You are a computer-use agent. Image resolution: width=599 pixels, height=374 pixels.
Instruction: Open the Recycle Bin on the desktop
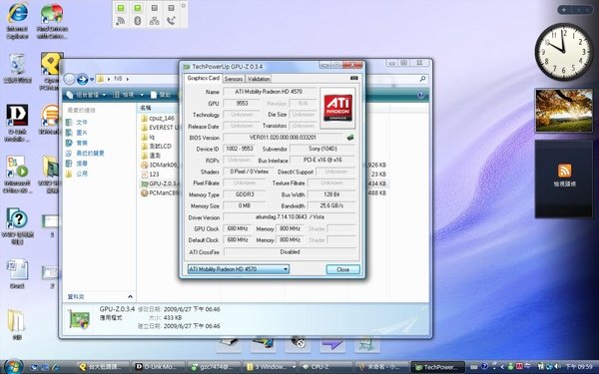[x=17, y=69]
